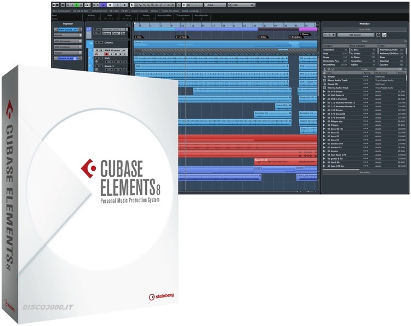Enable record on AMA Groove track
Image resolution: width=411 pixels, height=326 pixels.
pyautogui.click(x=106, y=54)
